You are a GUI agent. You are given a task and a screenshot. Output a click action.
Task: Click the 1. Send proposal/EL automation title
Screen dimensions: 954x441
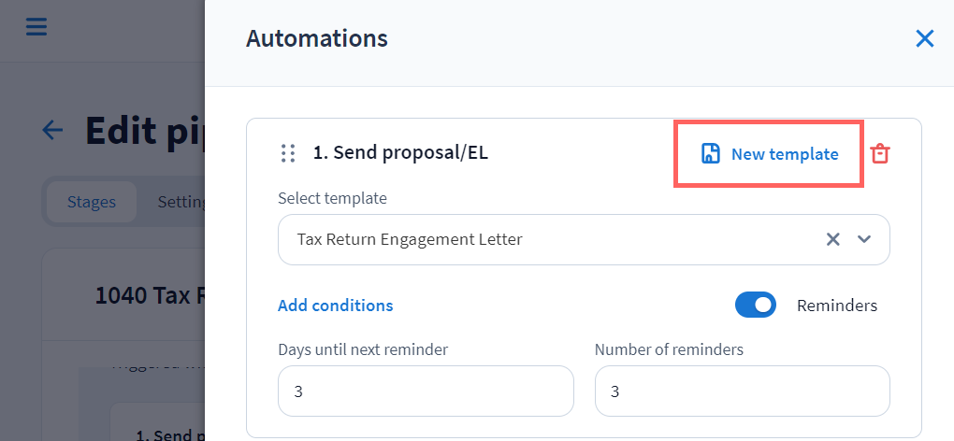click(x=400, y=153)
